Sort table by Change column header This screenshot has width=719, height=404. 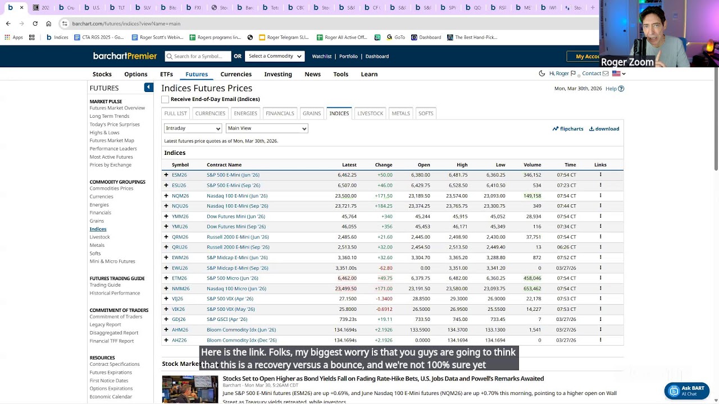384,165
